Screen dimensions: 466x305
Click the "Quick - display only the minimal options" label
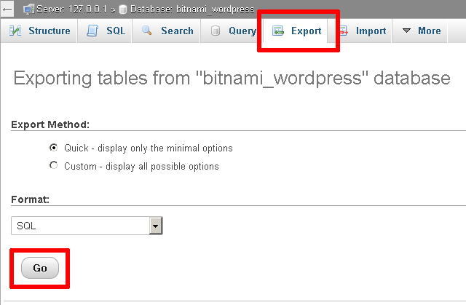148,148
